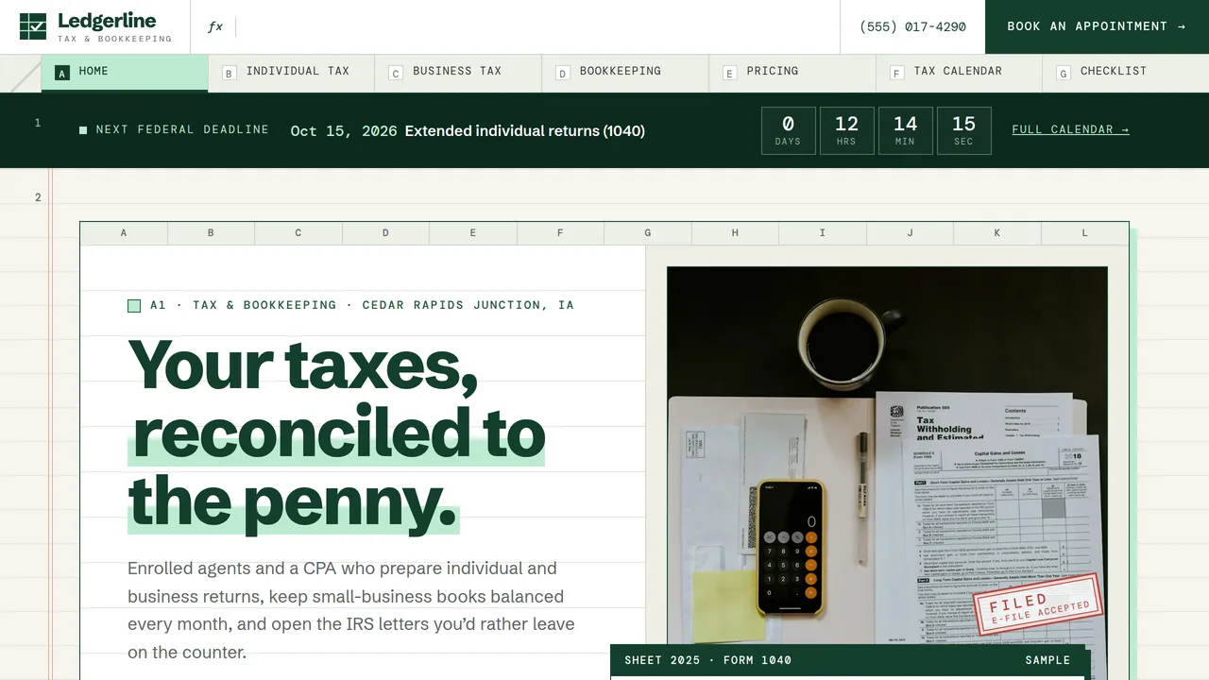
Task: Open the Full Calendar link
Action: pos(1070,129)
